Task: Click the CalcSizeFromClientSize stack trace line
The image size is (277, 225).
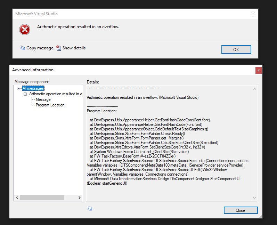Action: click(x=154, y=143)
